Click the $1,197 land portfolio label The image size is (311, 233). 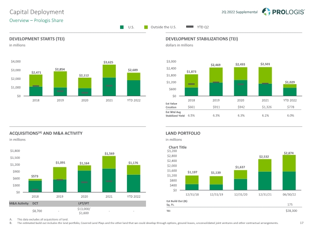[x=192, y=172]
